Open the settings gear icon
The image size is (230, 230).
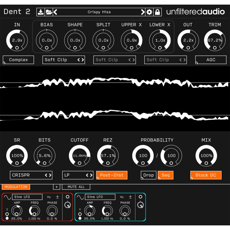[x=149, y=12]
